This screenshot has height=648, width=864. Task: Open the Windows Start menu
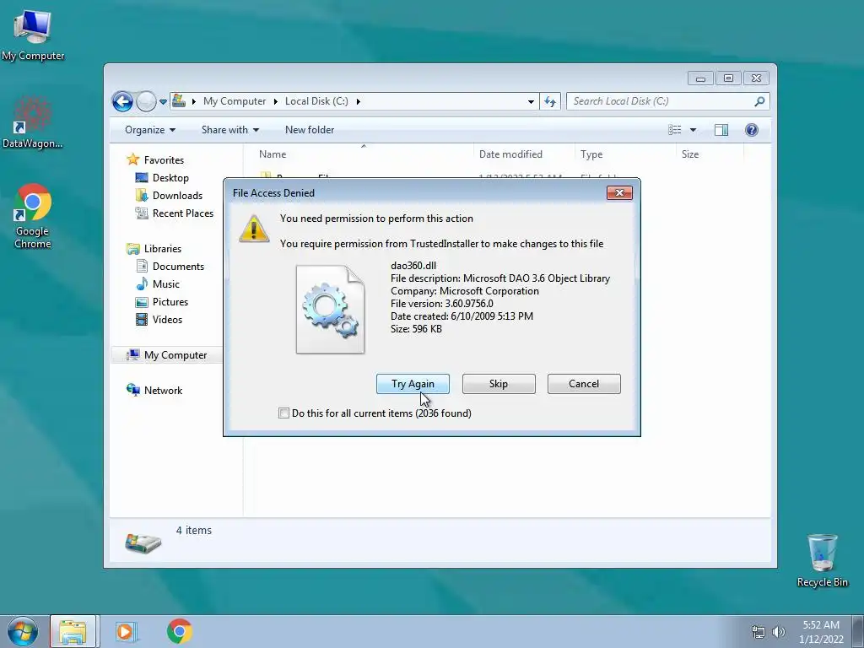point(23,631)
